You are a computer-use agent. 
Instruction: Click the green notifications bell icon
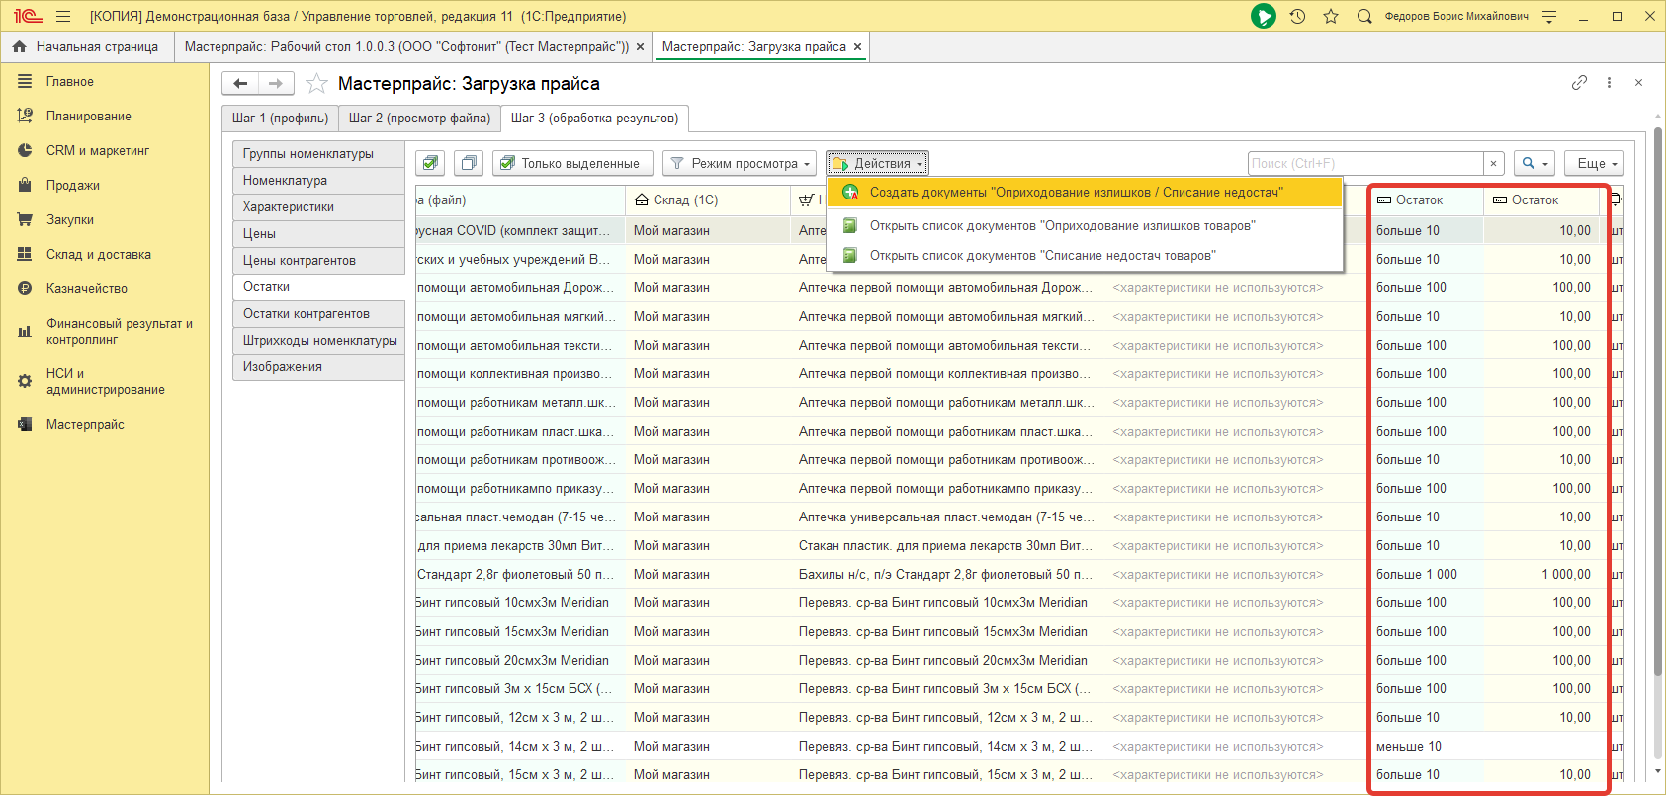tap(1263, 16)
